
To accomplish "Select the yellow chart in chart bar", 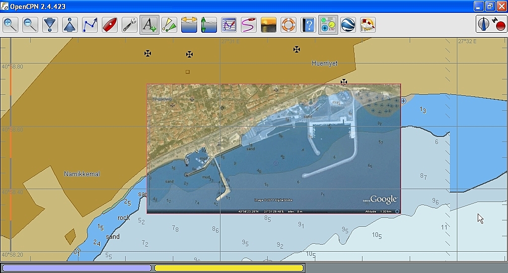I will click(x=229, y=268).
